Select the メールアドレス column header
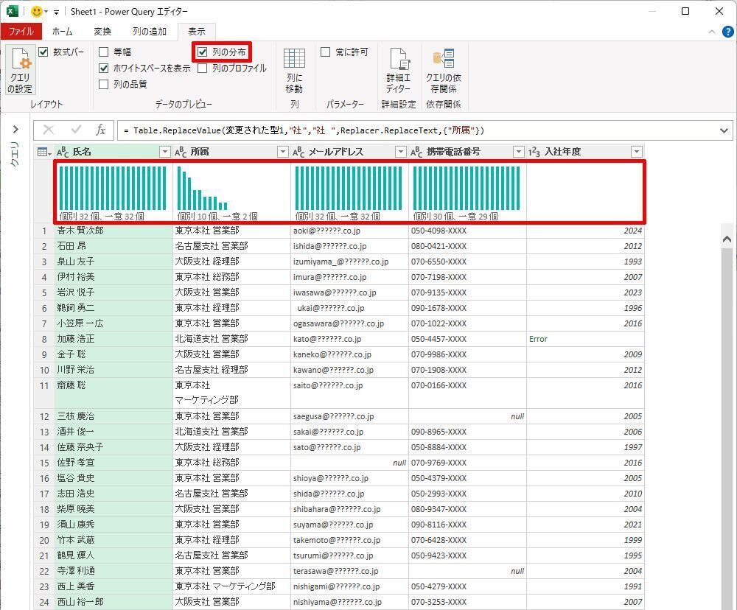Image resolution: width=737 pixels, height=610 pixels. pos(349,152)
